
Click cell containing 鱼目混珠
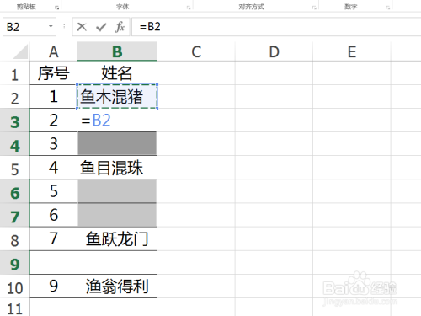pyautogui.click(x=117, y=168)
